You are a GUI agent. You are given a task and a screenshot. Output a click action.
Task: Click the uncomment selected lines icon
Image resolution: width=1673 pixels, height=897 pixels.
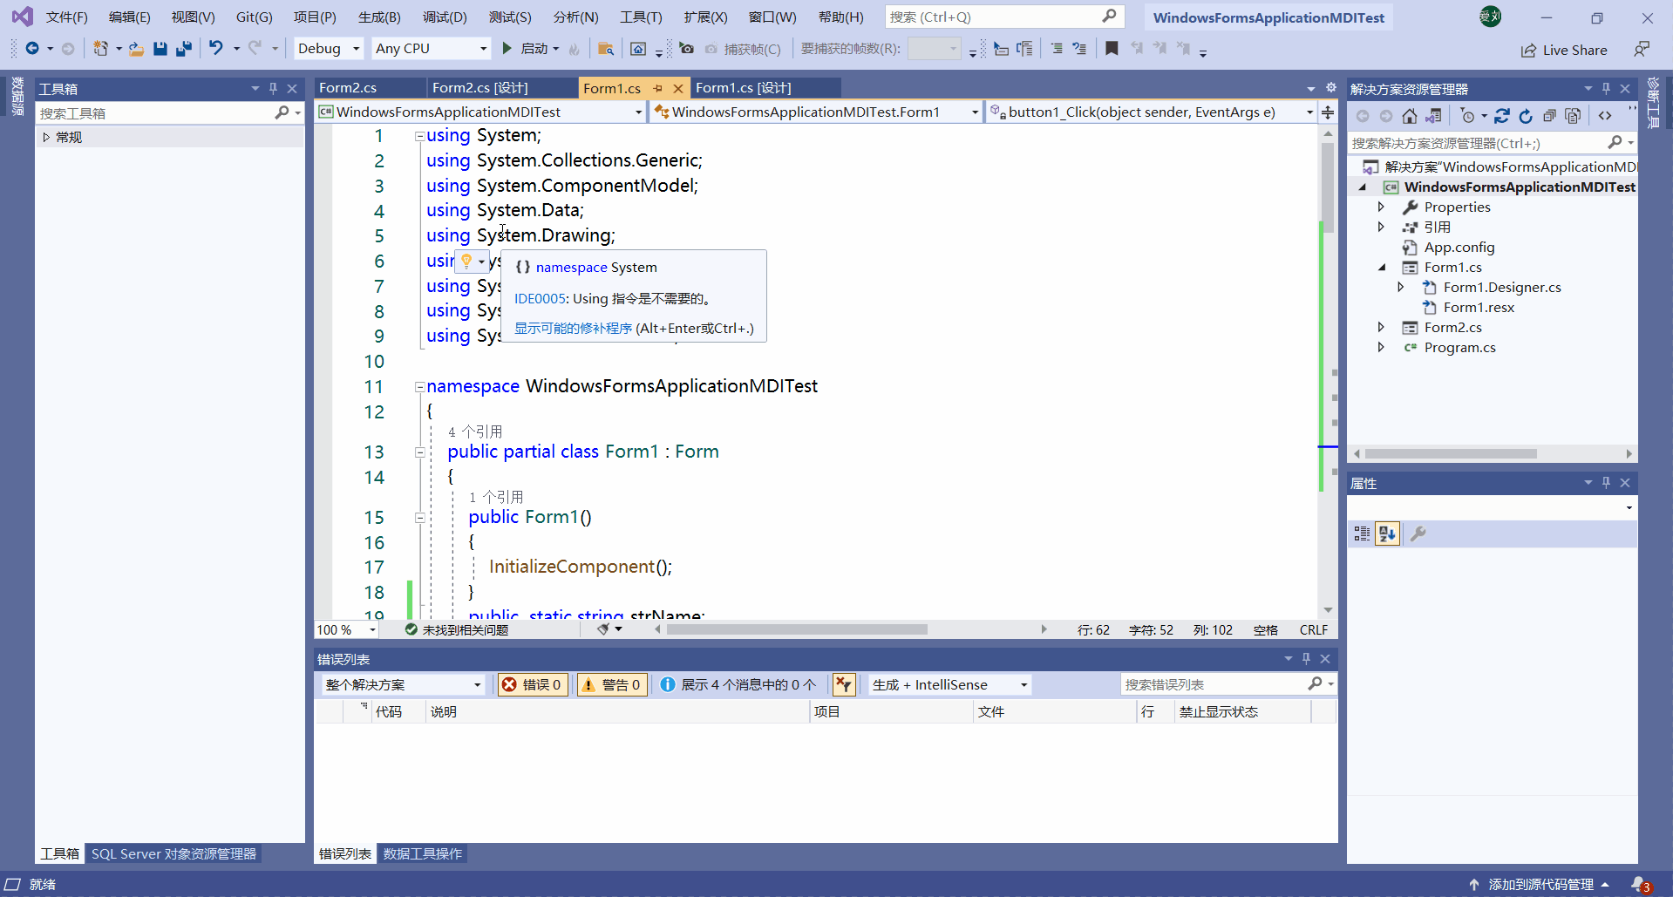click(1079, 49)
